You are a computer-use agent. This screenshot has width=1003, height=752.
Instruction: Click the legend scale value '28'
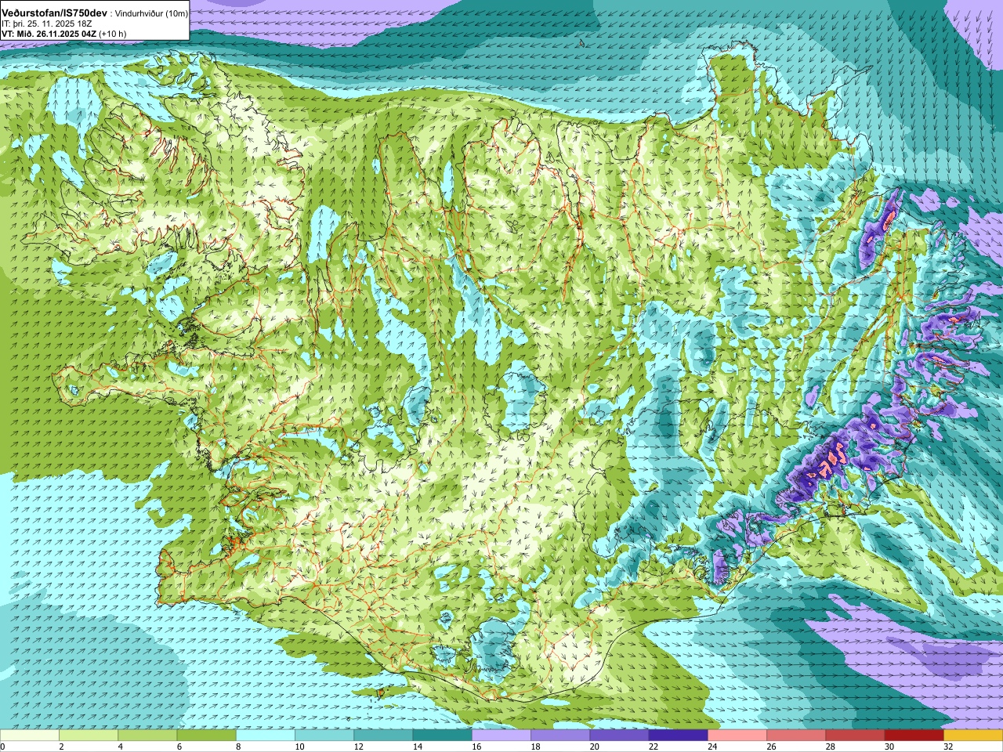[830, 747]
